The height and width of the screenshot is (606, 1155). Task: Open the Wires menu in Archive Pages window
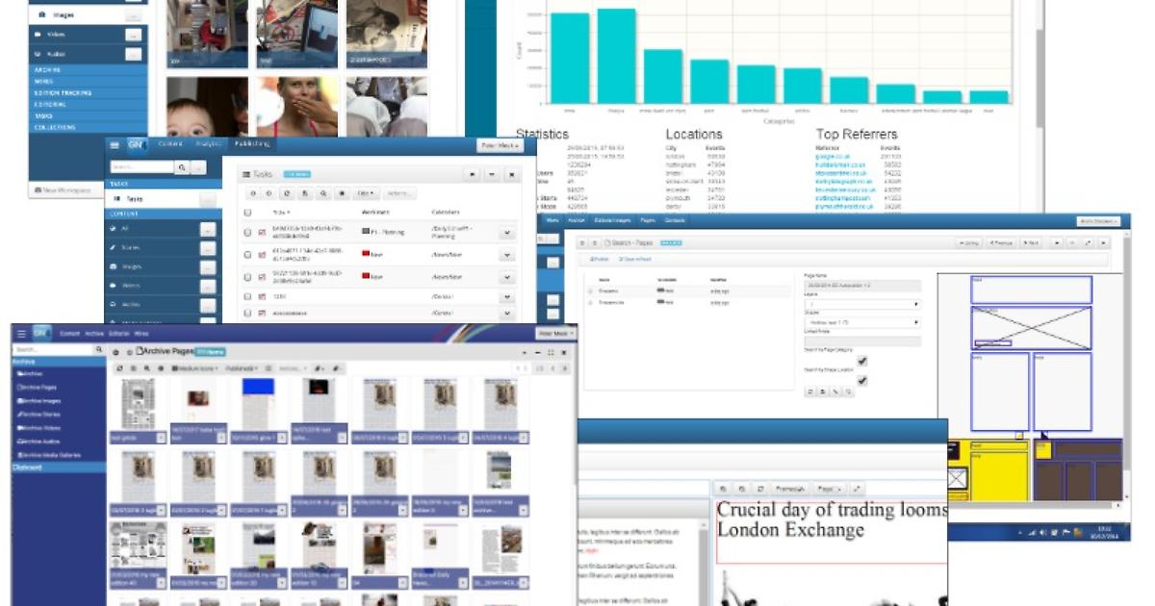point(141,333)
